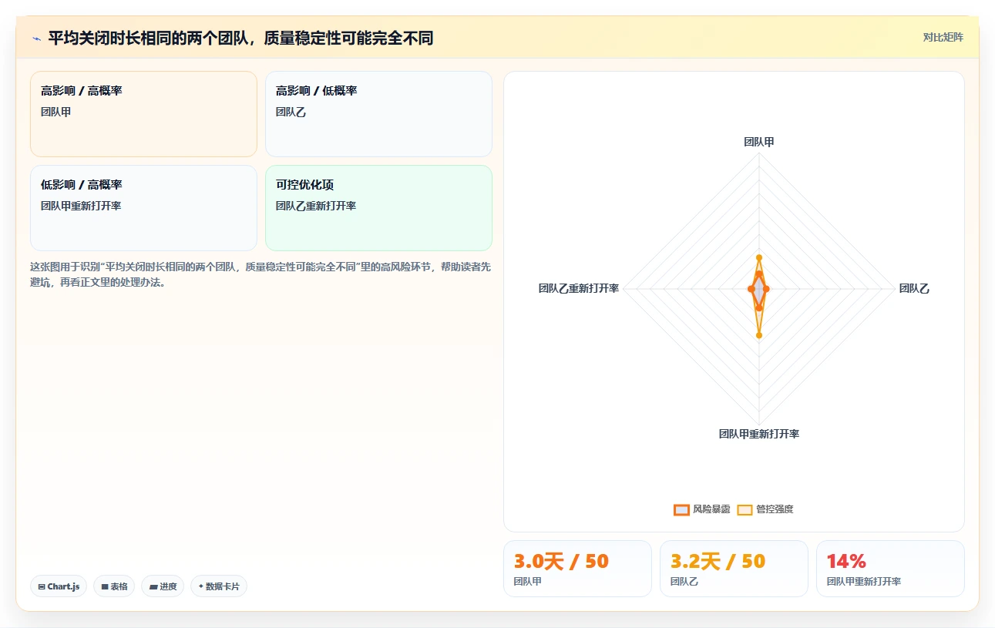Click 团队甲重新打开率 text in 低影响 card
Viewport: 995px width, 628px height.
click(x=81, y=206)
